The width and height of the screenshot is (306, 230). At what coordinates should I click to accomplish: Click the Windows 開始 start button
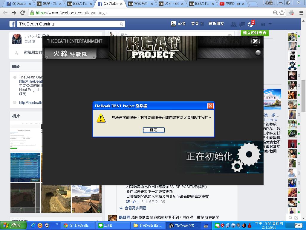pyautogui.click(x=13, y=226)
